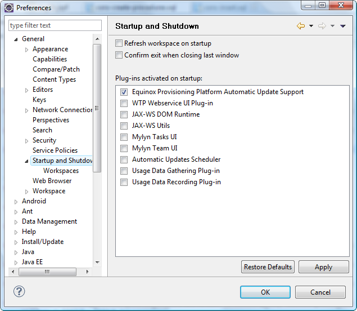The width and height of the screenshot is (357, 311).
Task: Check Automatic Updates Scheduler plug-in
Action: (x=124, y=159)
